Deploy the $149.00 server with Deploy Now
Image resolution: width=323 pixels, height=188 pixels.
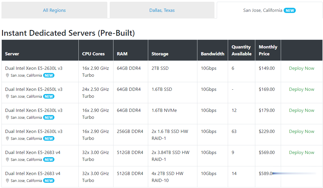302,68
